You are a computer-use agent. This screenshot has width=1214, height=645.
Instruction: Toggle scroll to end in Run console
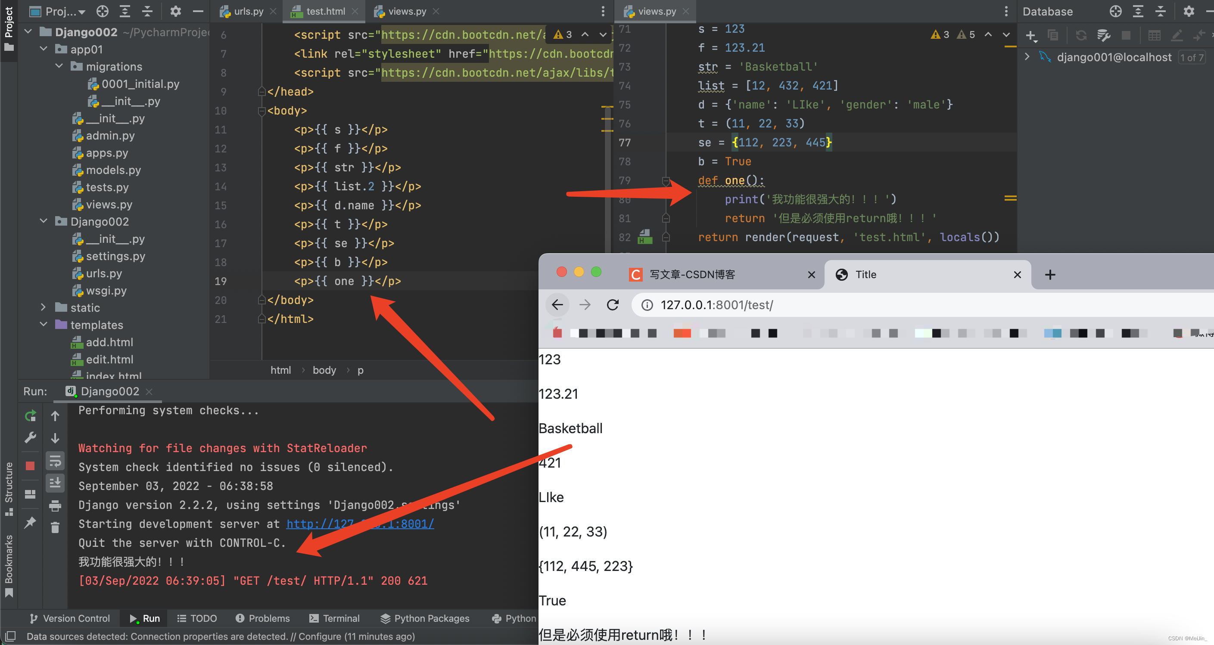coord(55,483)
